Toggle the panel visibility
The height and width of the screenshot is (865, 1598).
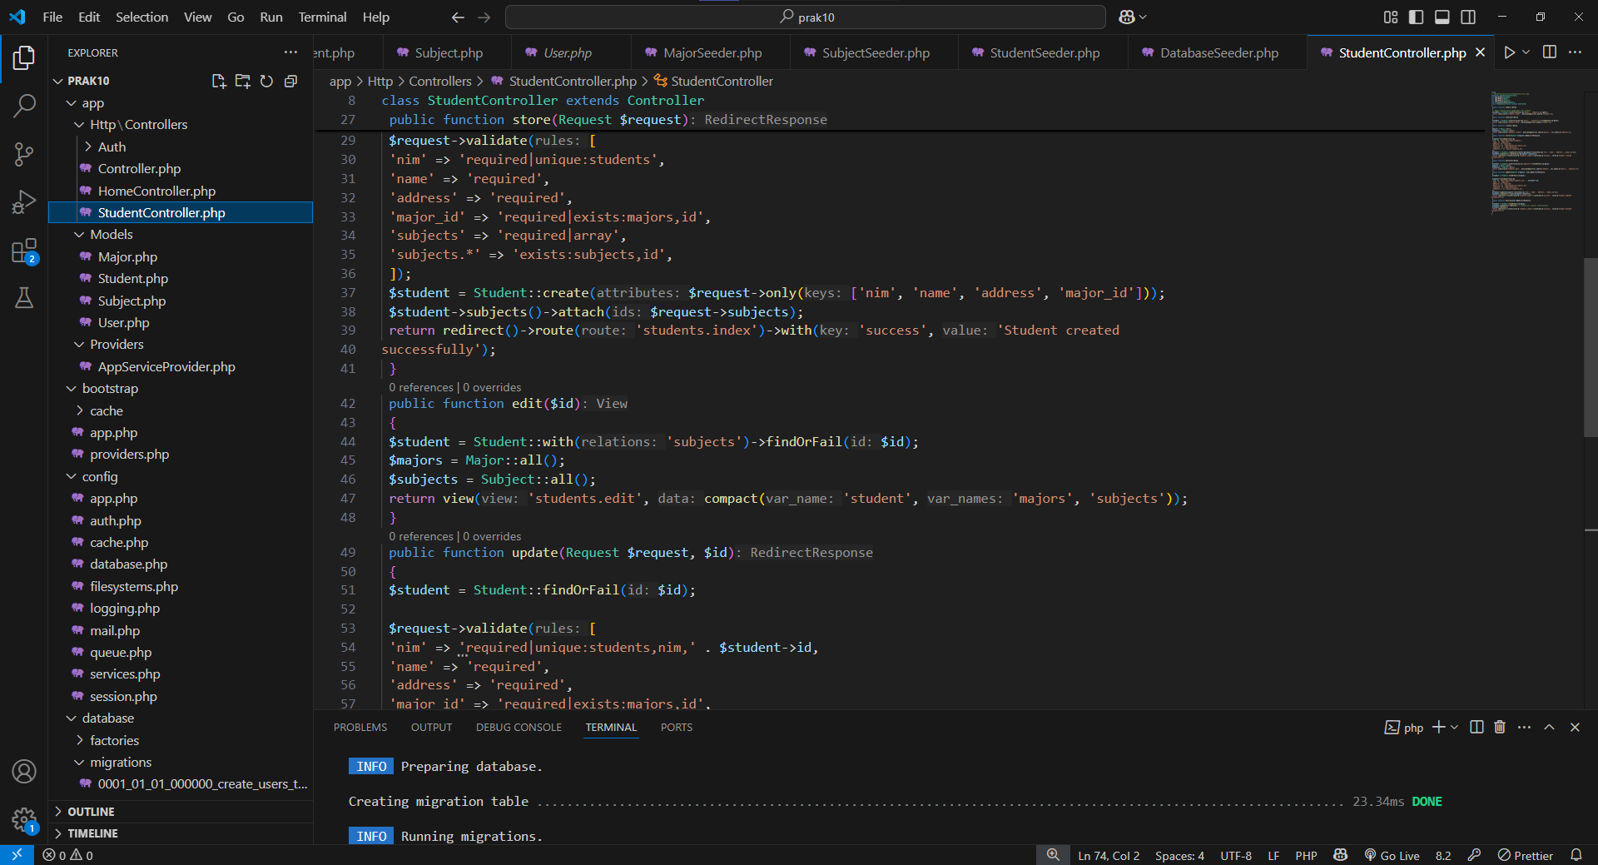(x=1442, y=16)
